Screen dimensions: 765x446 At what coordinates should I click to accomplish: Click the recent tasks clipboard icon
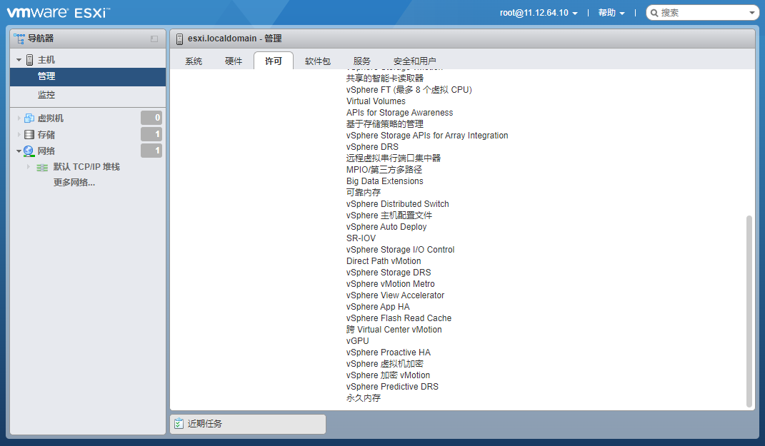tap(179, 424)
